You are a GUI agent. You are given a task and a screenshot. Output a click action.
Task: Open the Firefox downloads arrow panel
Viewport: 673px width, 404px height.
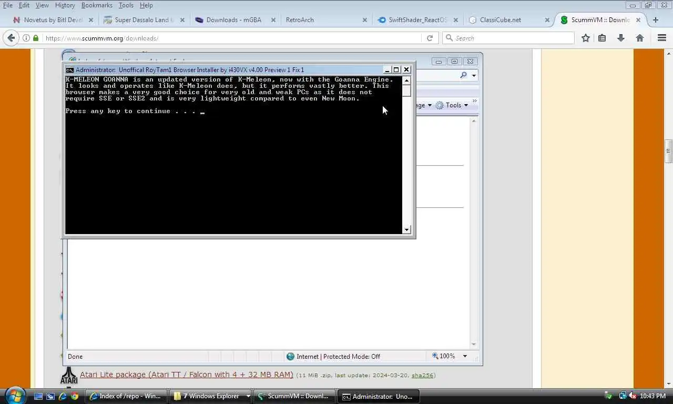(621, 38)
